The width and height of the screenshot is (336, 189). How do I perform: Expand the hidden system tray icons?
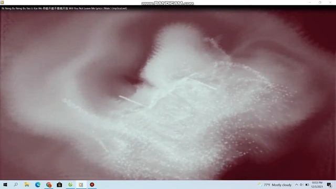[297, 185]
